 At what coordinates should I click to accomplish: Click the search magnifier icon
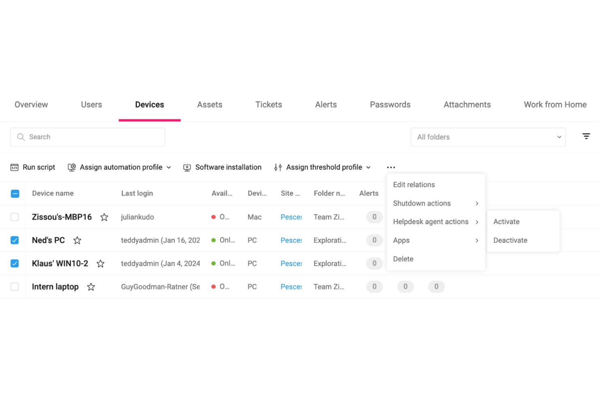tap(21, 137)
